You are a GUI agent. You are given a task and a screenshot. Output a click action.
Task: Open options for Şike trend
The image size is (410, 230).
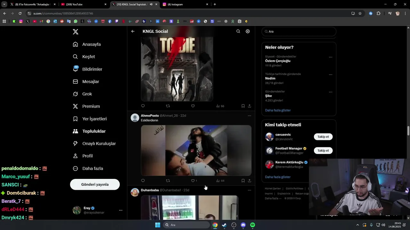click(x=331, y=92)
